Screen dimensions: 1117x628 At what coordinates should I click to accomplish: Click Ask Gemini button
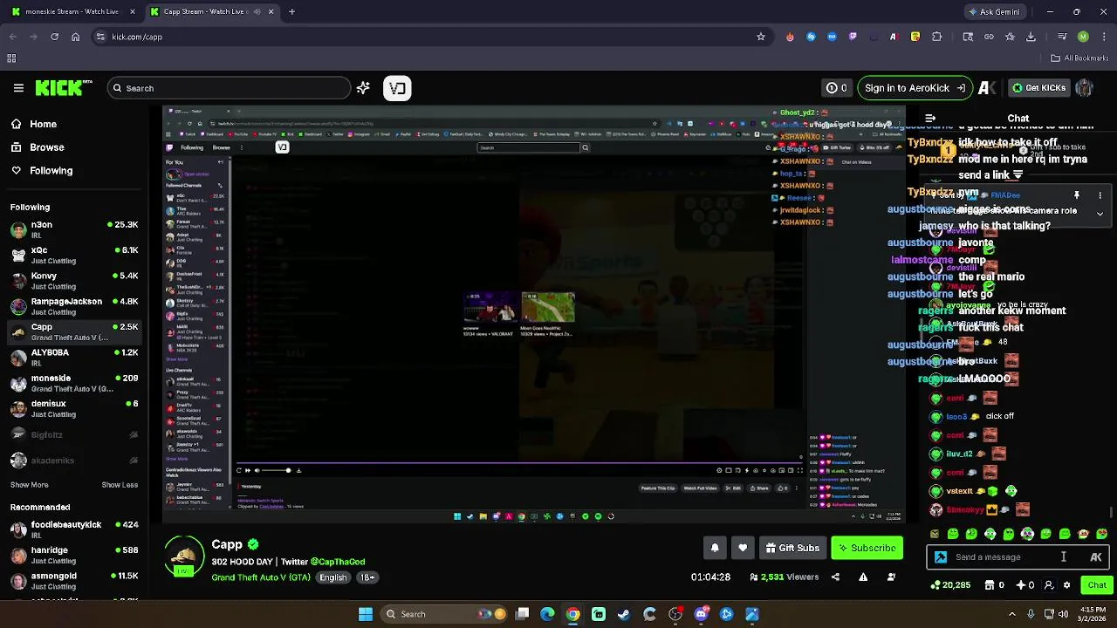tap(993, 11)
